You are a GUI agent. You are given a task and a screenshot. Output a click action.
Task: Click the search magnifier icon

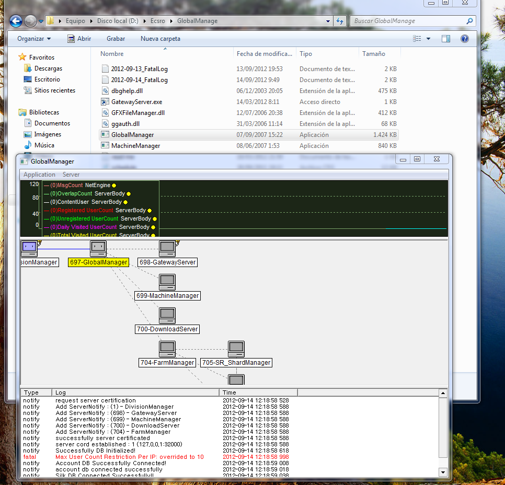pos(469,21)
